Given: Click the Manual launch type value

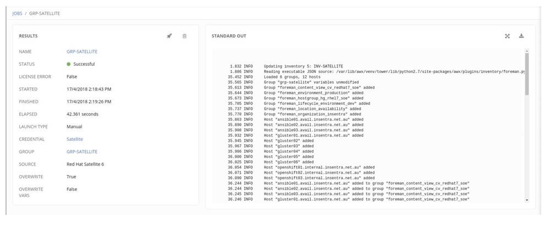Looking at the screenshot, I should tap(74, 127).
